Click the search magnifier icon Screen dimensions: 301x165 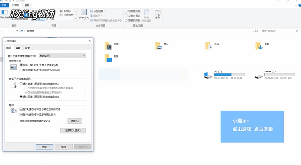(297, 31)
